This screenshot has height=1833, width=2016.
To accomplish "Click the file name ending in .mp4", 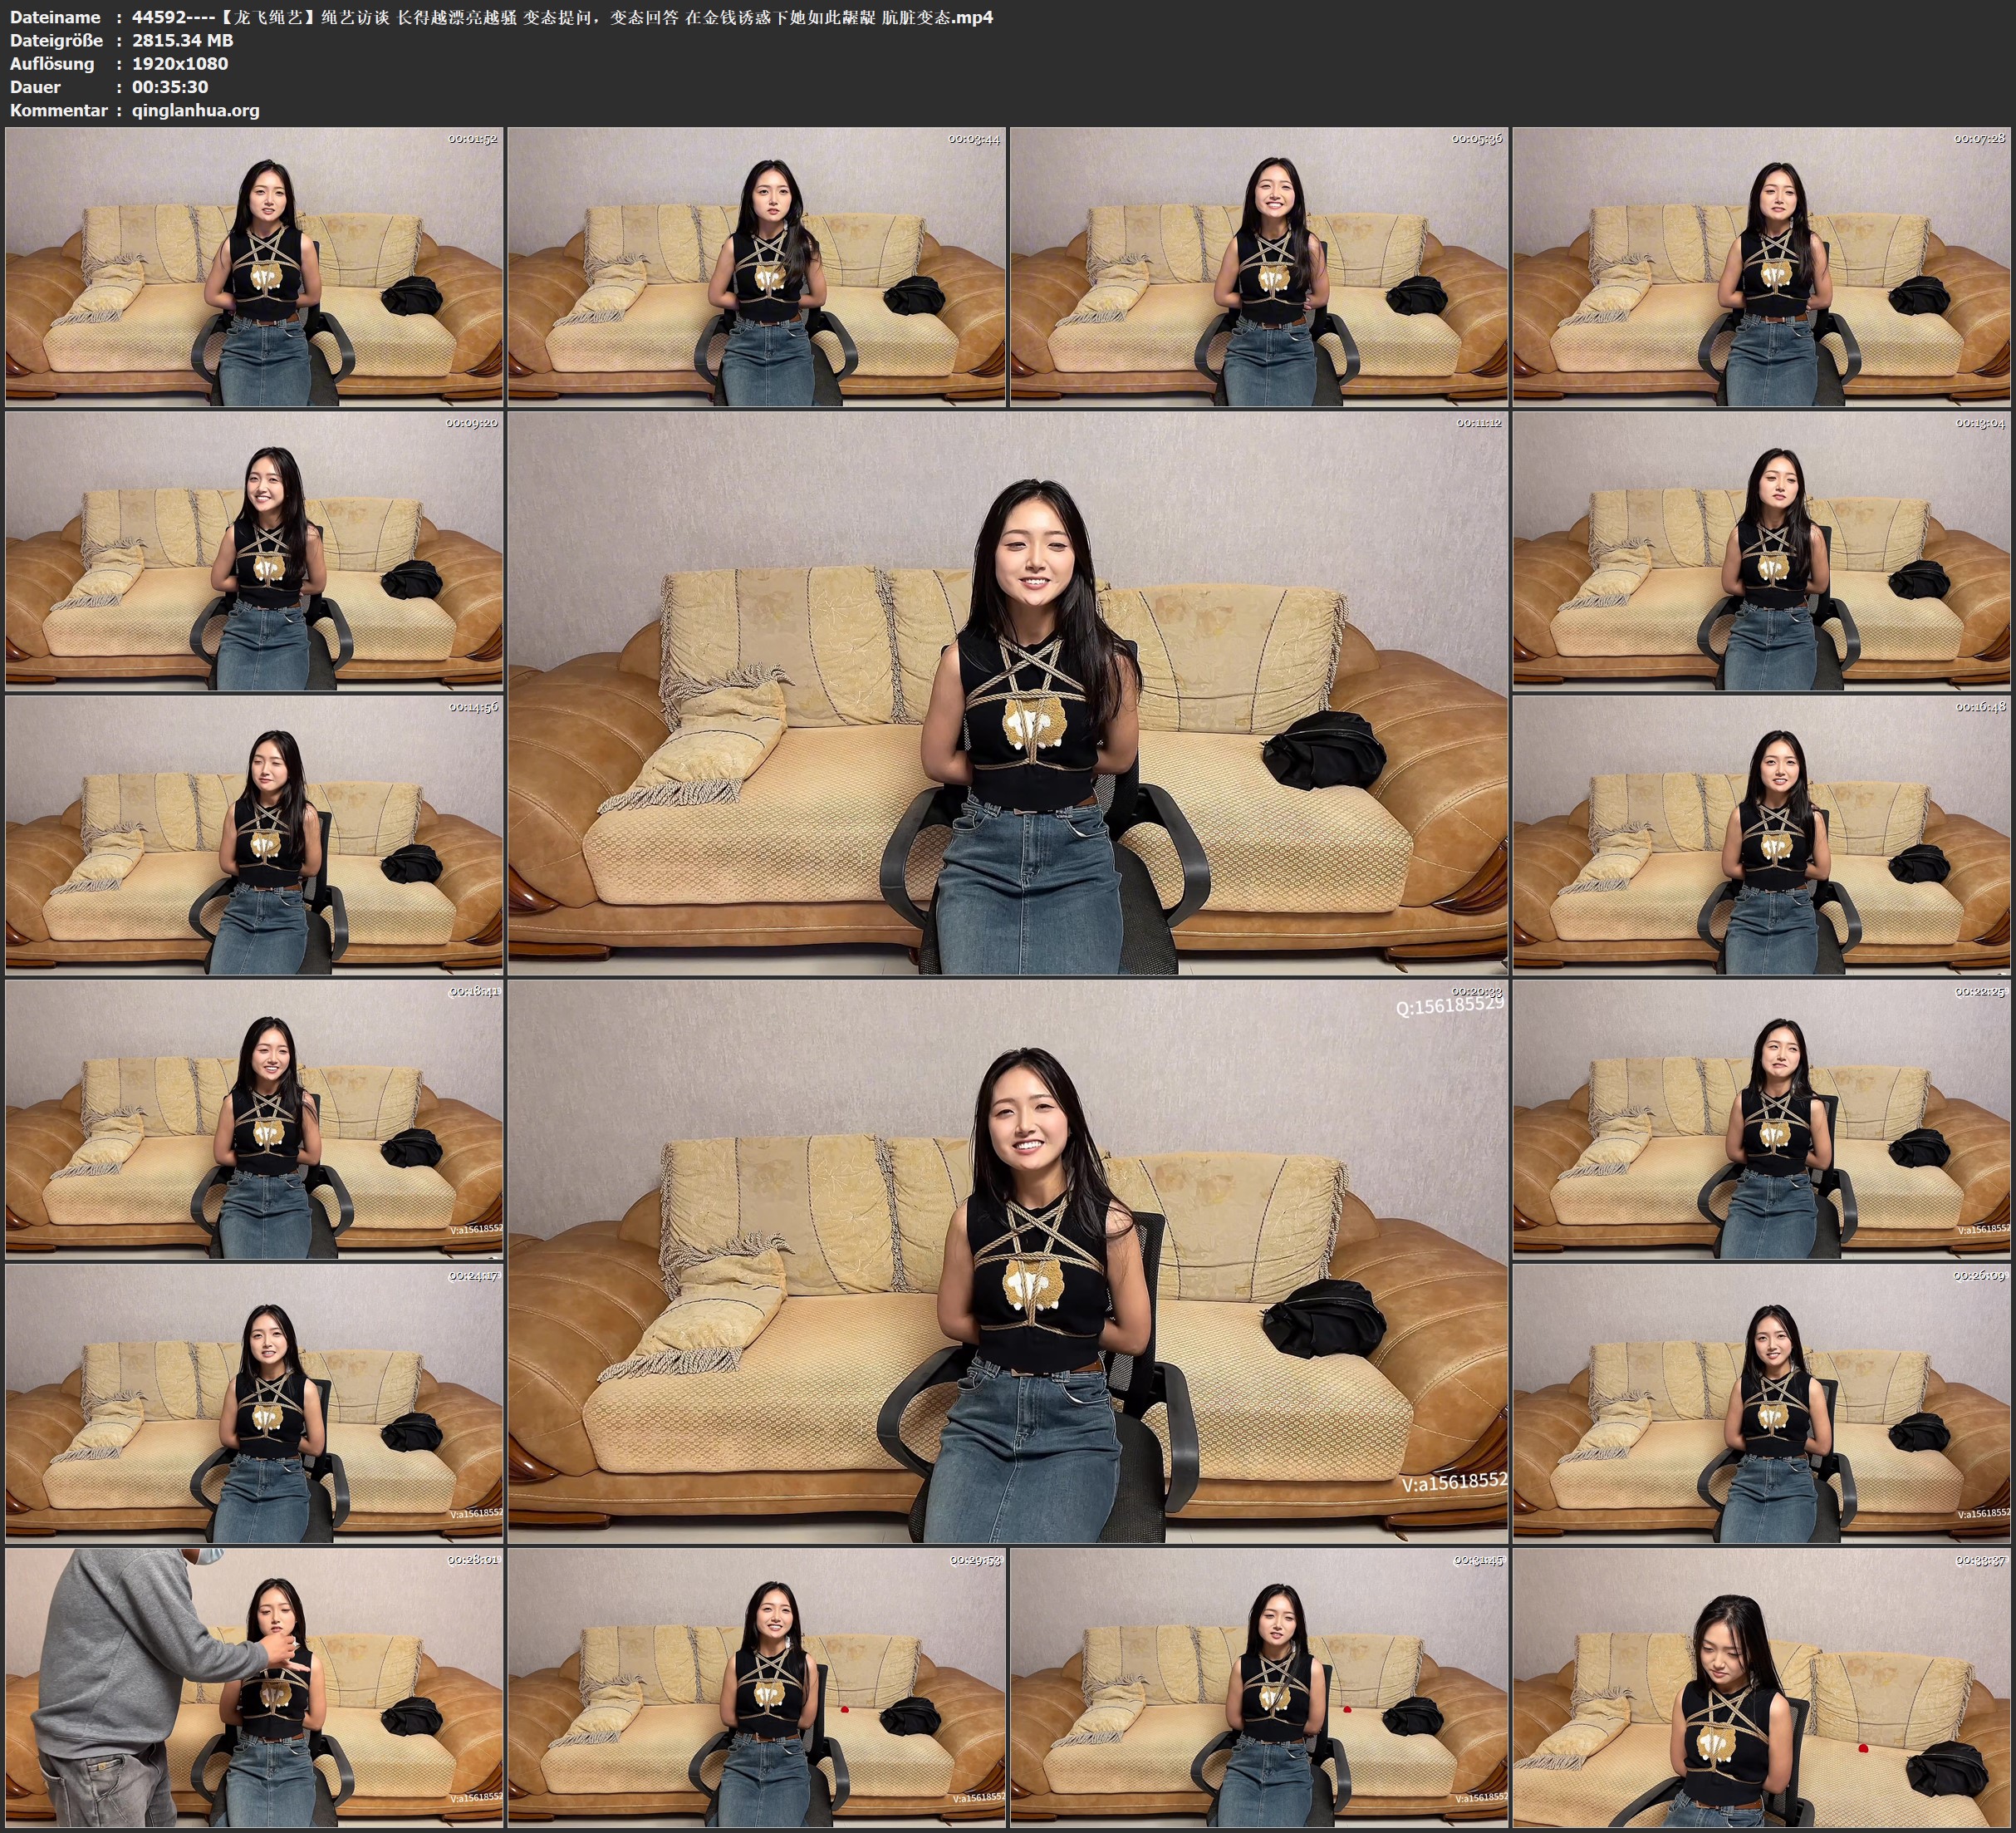I will pyautogui.click(x=562, y=17).
